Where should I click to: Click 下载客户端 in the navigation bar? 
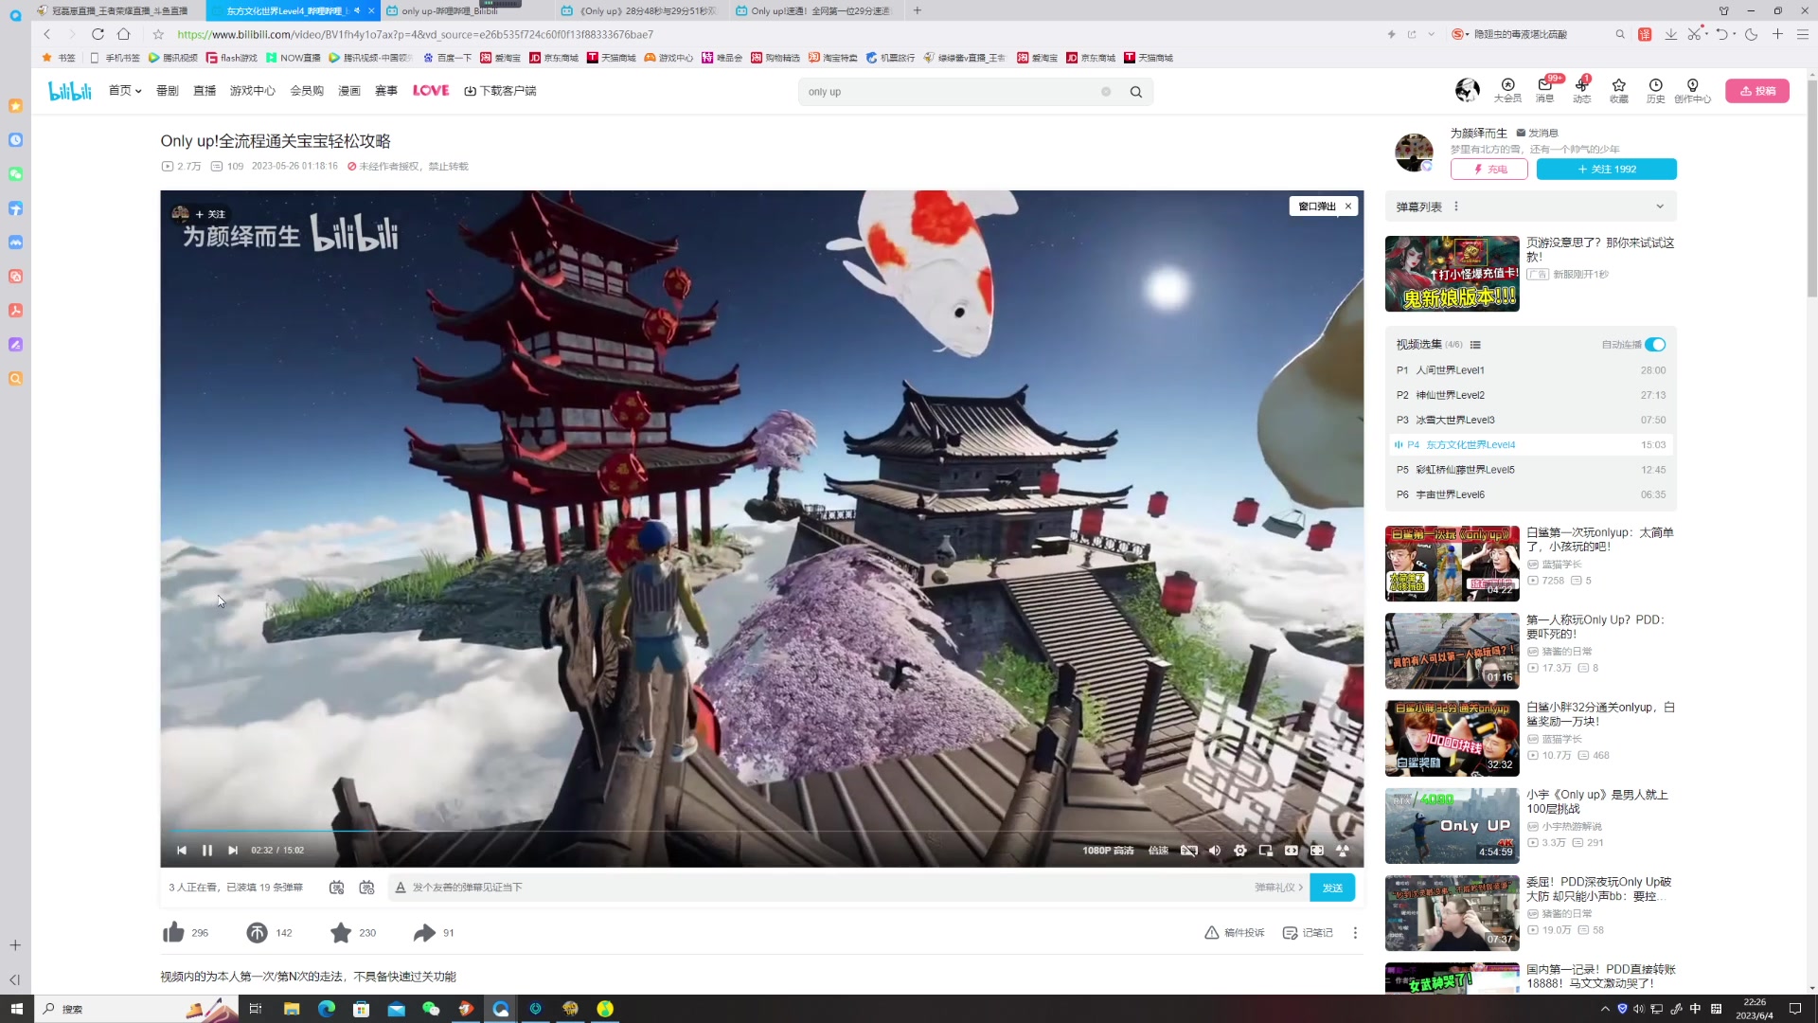tap(500, 91)
